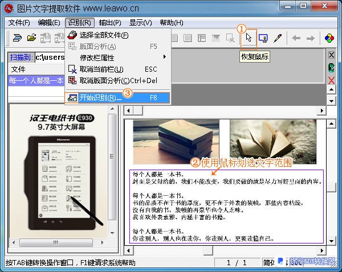Close the 识别(R) menu header
The image size is (342, 272).
[80, 23]
